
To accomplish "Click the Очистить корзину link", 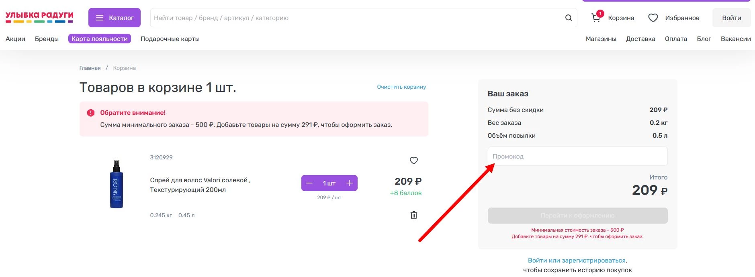I will [401, 87].
